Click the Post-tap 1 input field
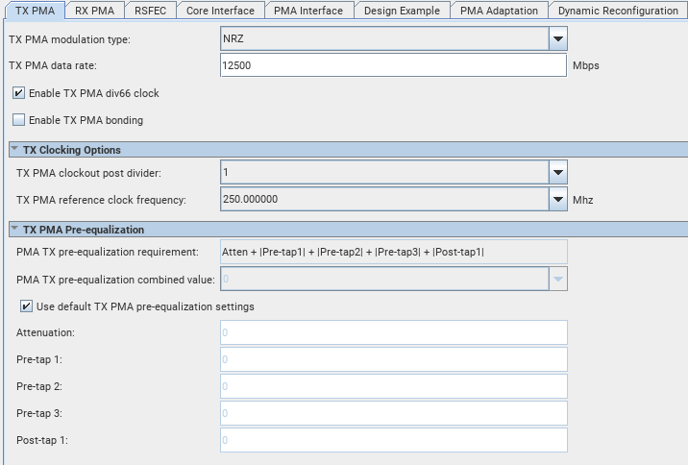The image size is (688, 465). [393, 440]
